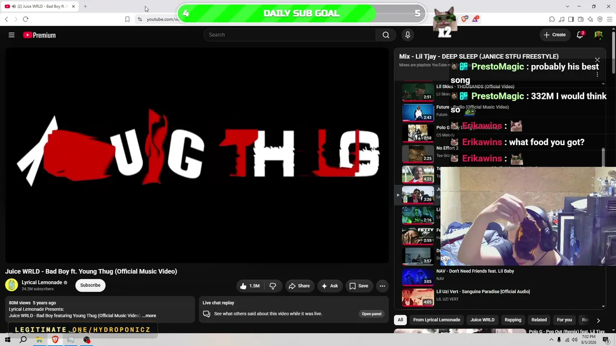Click the Create button
Screen dimensions: 616x346
554,35
